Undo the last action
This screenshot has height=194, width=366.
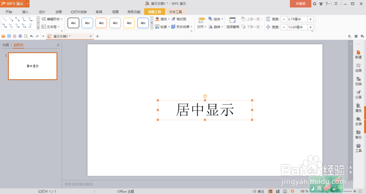pos(31,36)
